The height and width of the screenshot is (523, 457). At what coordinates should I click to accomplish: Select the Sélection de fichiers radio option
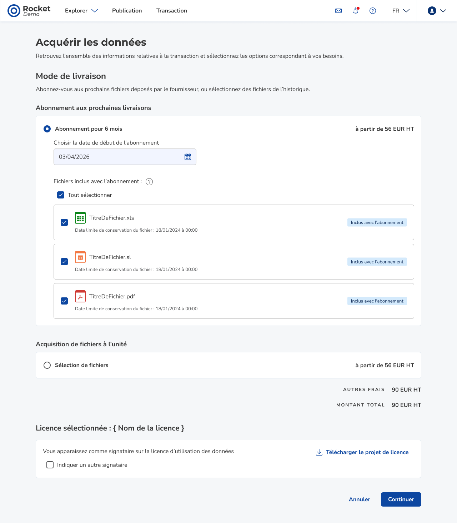click(x=47, y=365)
